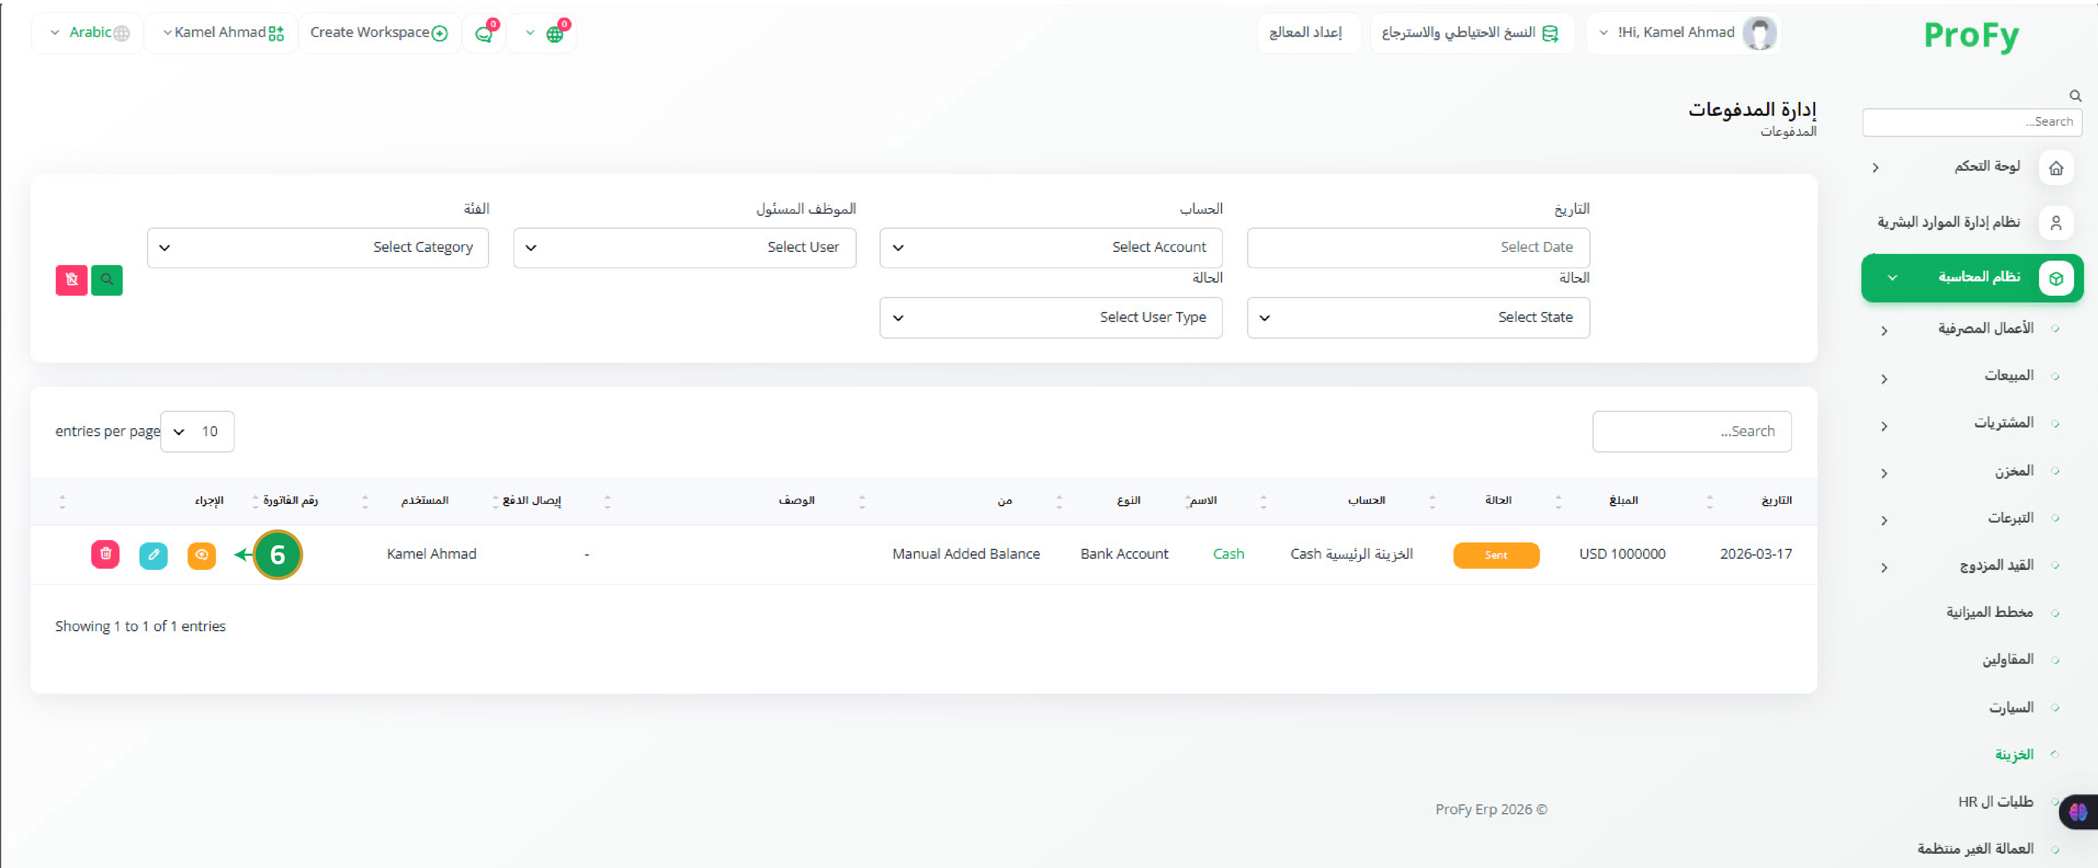Viewport: 2098px width, 868px height.
Task: Click the نظام المحاسبة accounting cube icon
Action: pos(2056,278)
